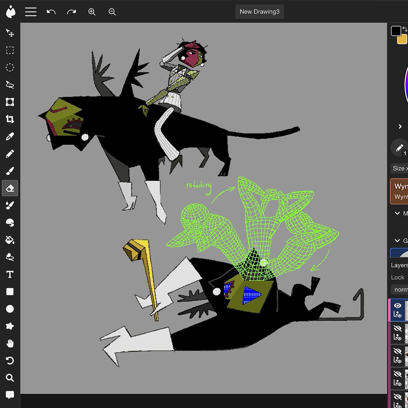408x408 pixels.
Task: Select the Paintbrush tool
Action: pyautogui.click(x=10, y=171)
